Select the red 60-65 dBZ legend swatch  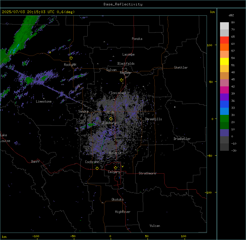click(224, 40)
